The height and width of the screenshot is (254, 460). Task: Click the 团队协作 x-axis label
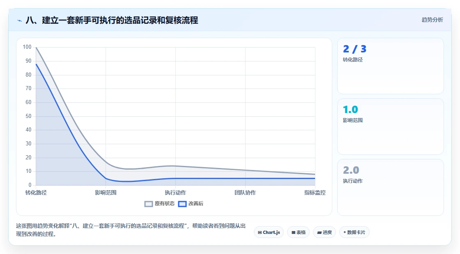245,193
